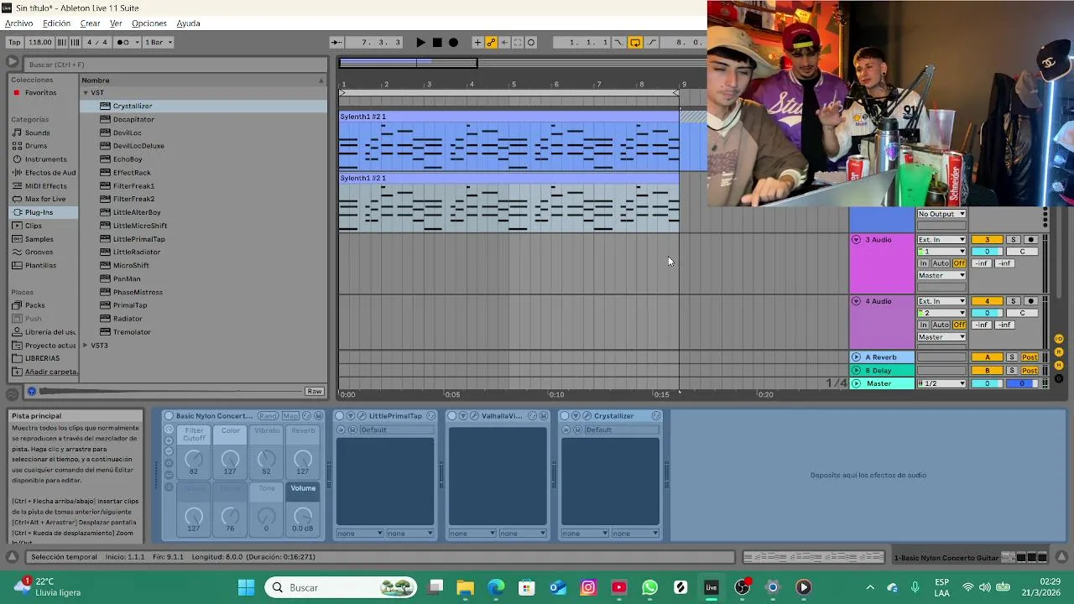Open Master track 1/2 output dropdown
Screen dimensions: 1074x604
pos(941,383)
